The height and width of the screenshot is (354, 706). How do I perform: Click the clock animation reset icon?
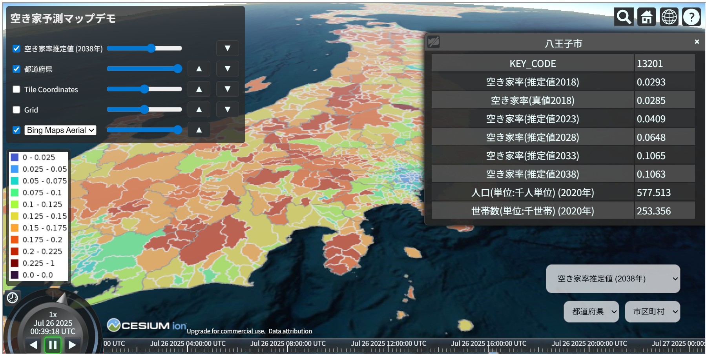[13, 298]
